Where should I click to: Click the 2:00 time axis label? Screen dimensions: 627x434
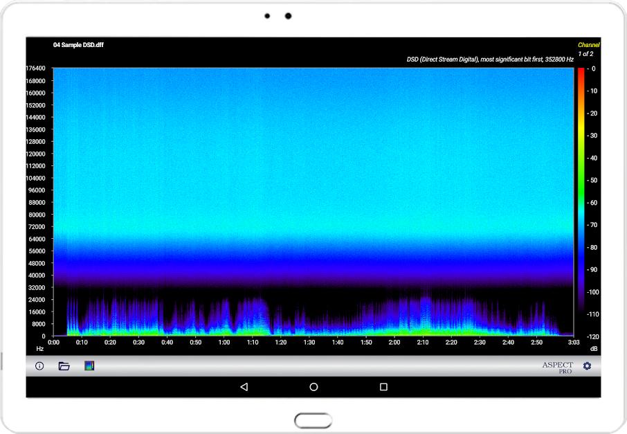click(394, 343)
